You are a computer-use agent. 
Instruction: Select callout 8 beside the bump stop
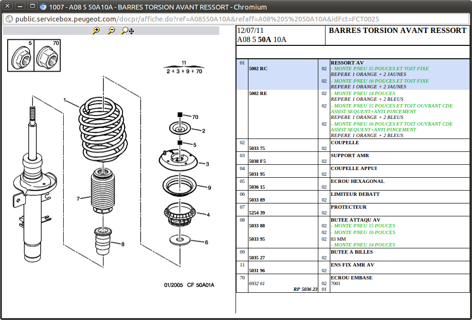click(123, 244)
